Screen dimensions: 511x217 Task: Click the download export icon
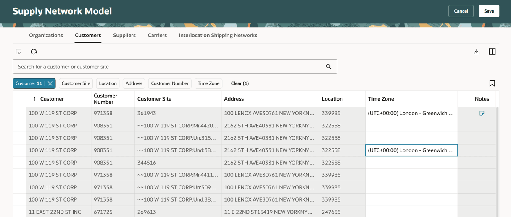[x=477, y=52]
